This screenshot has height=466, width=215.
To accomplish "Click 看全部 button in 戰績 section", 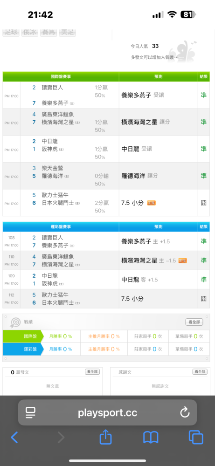I will [194, 322].
